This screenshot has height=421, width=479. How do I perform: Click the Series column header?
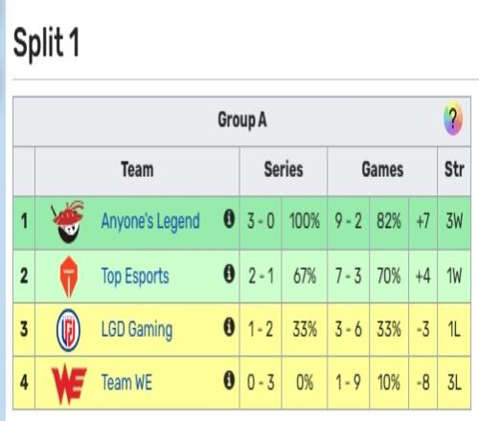(284, 169)
